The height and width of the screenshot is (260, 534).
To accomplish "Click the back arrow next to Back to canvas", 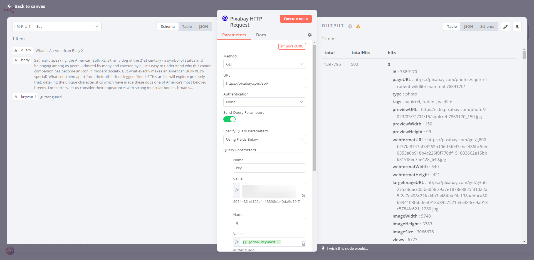I will click(x=9, y=6).
